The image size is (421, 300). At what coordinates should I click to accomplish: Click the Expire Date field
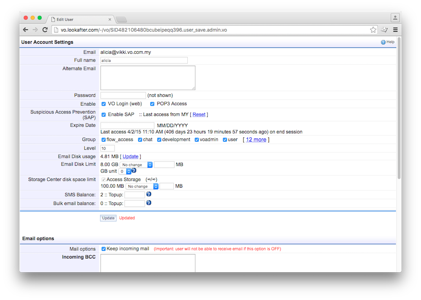[127, 125]
